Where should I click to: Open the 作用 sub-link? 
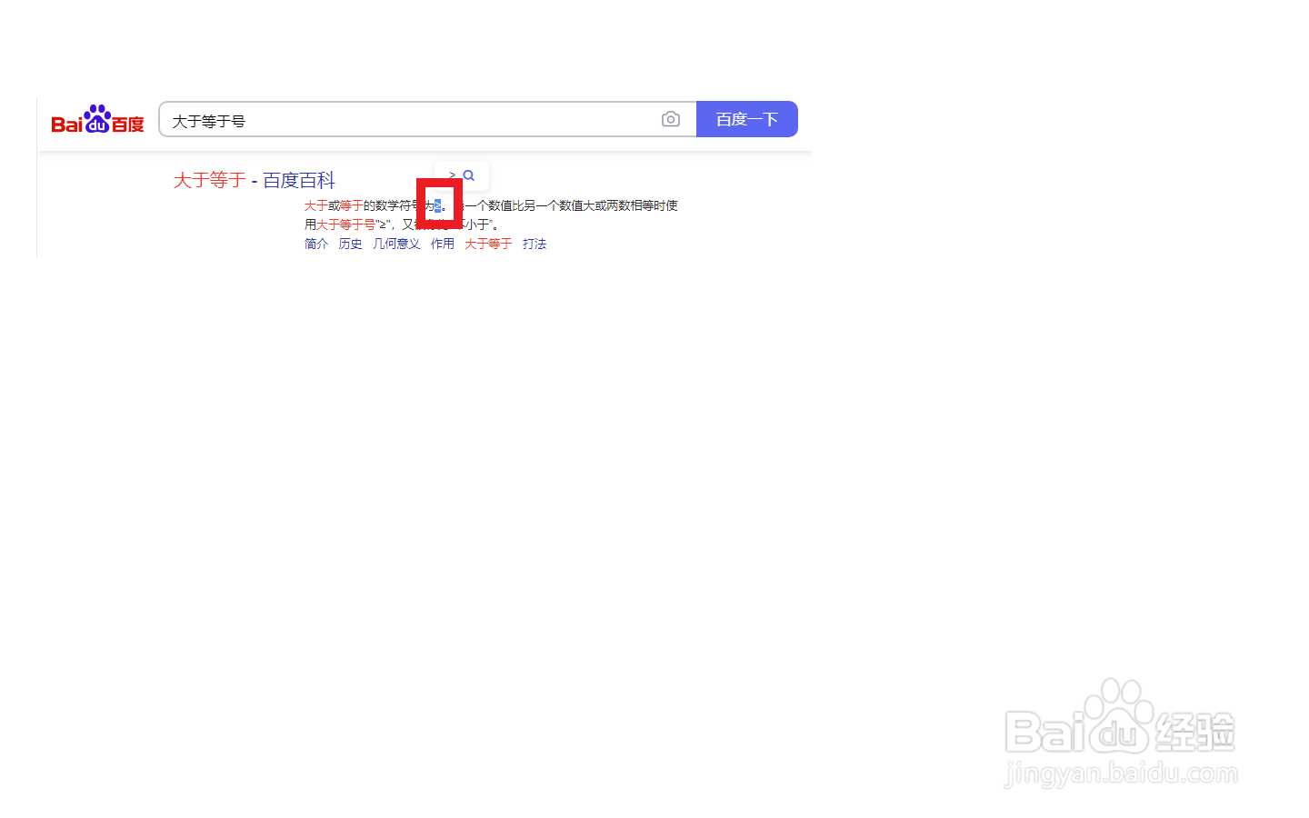(443, 244)
